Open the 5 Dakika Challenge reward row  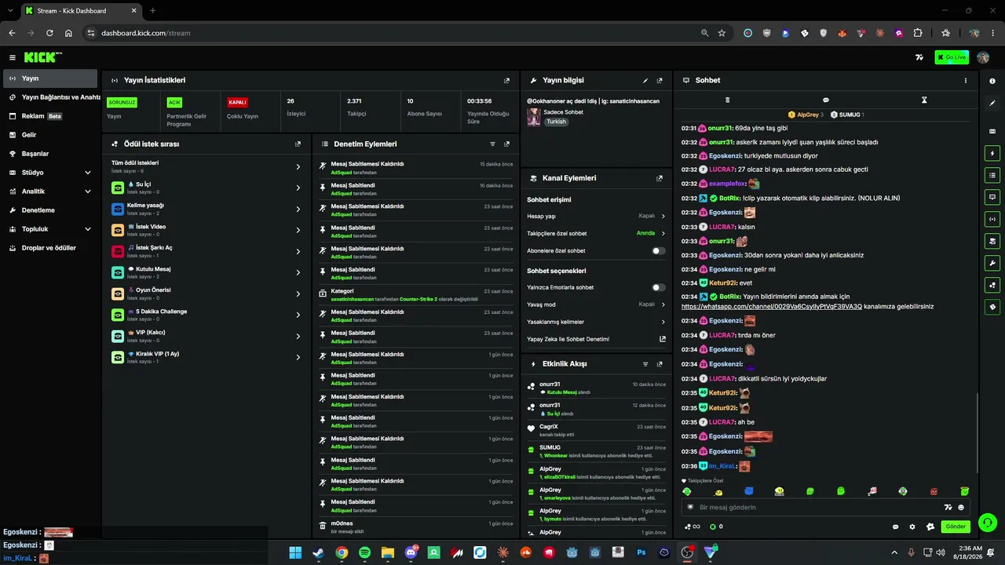[206, 315]
